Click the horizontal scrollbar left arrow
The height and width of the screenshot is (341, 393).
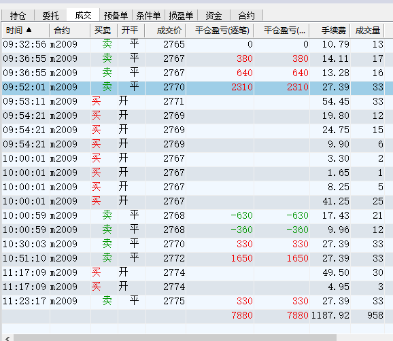[x=7, y=338]
